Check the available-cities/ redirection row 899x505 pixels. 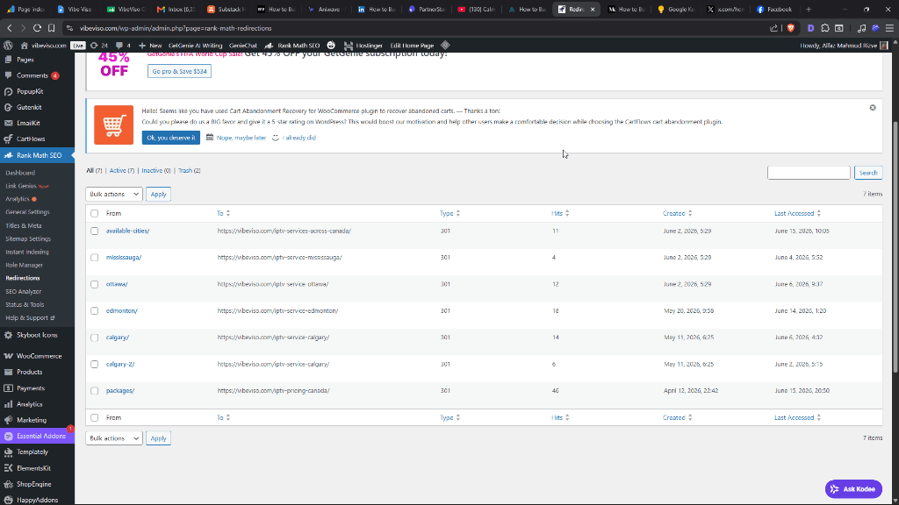[x=95, y=231]
